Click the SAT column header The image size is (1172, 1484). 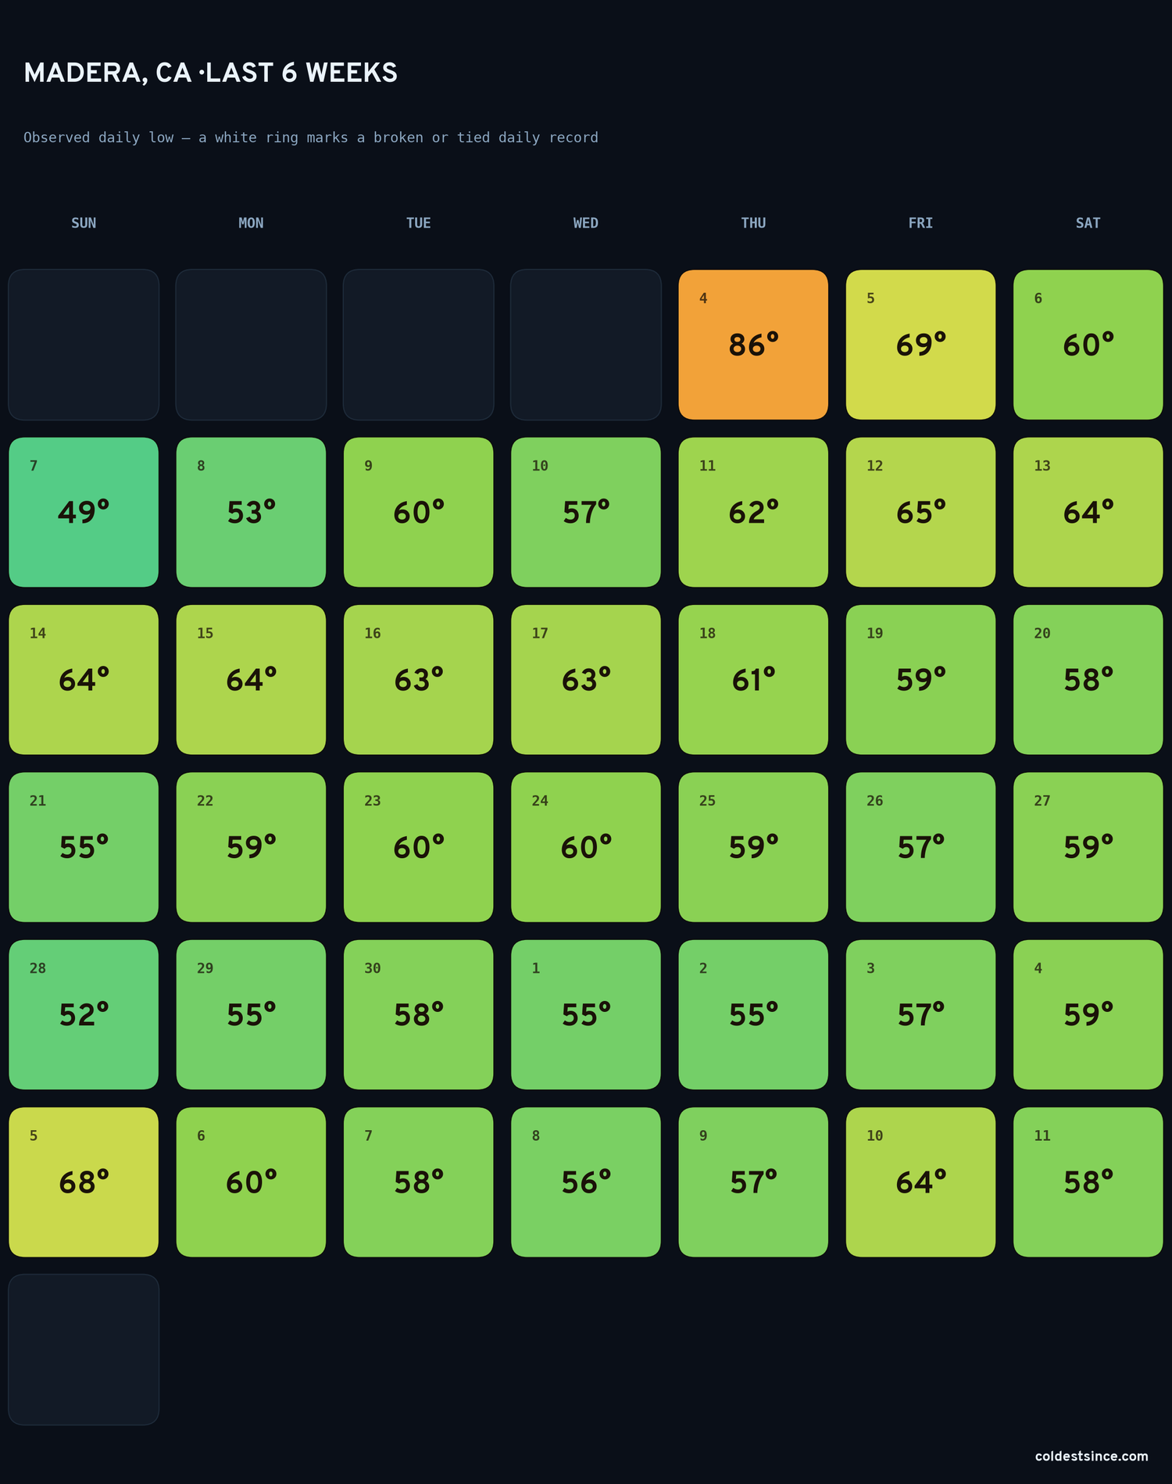1088,223
